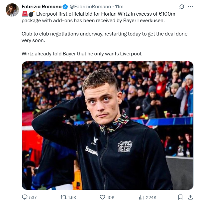This screenshot has width=198, height=202.
Task: View analytics via bar chart icon
Action: click(141, 197)
